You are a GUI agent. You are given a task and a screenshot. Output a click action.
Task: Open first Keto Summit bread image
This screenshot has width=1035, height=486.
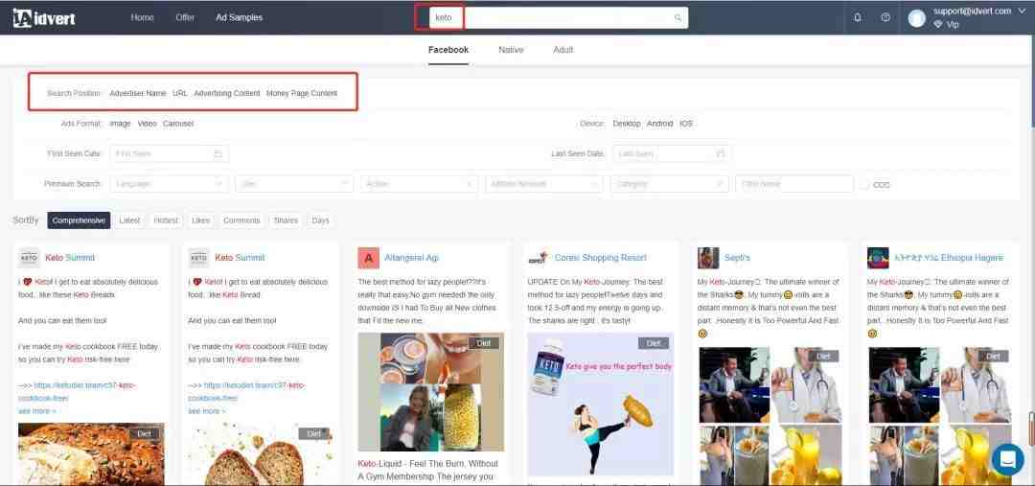91,454
